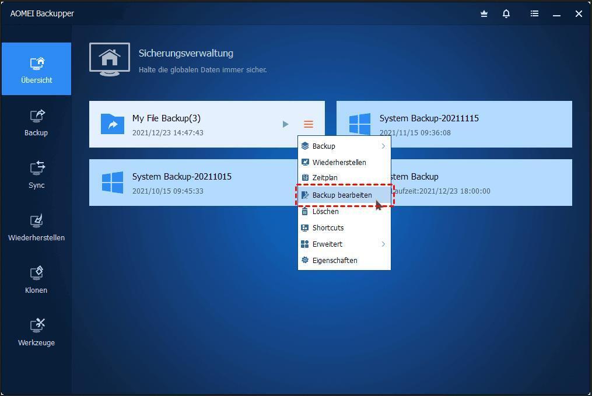Click date 2021/12/23 14:47:43
Viewport: 592px width, 396px height.
coord(167,132)
